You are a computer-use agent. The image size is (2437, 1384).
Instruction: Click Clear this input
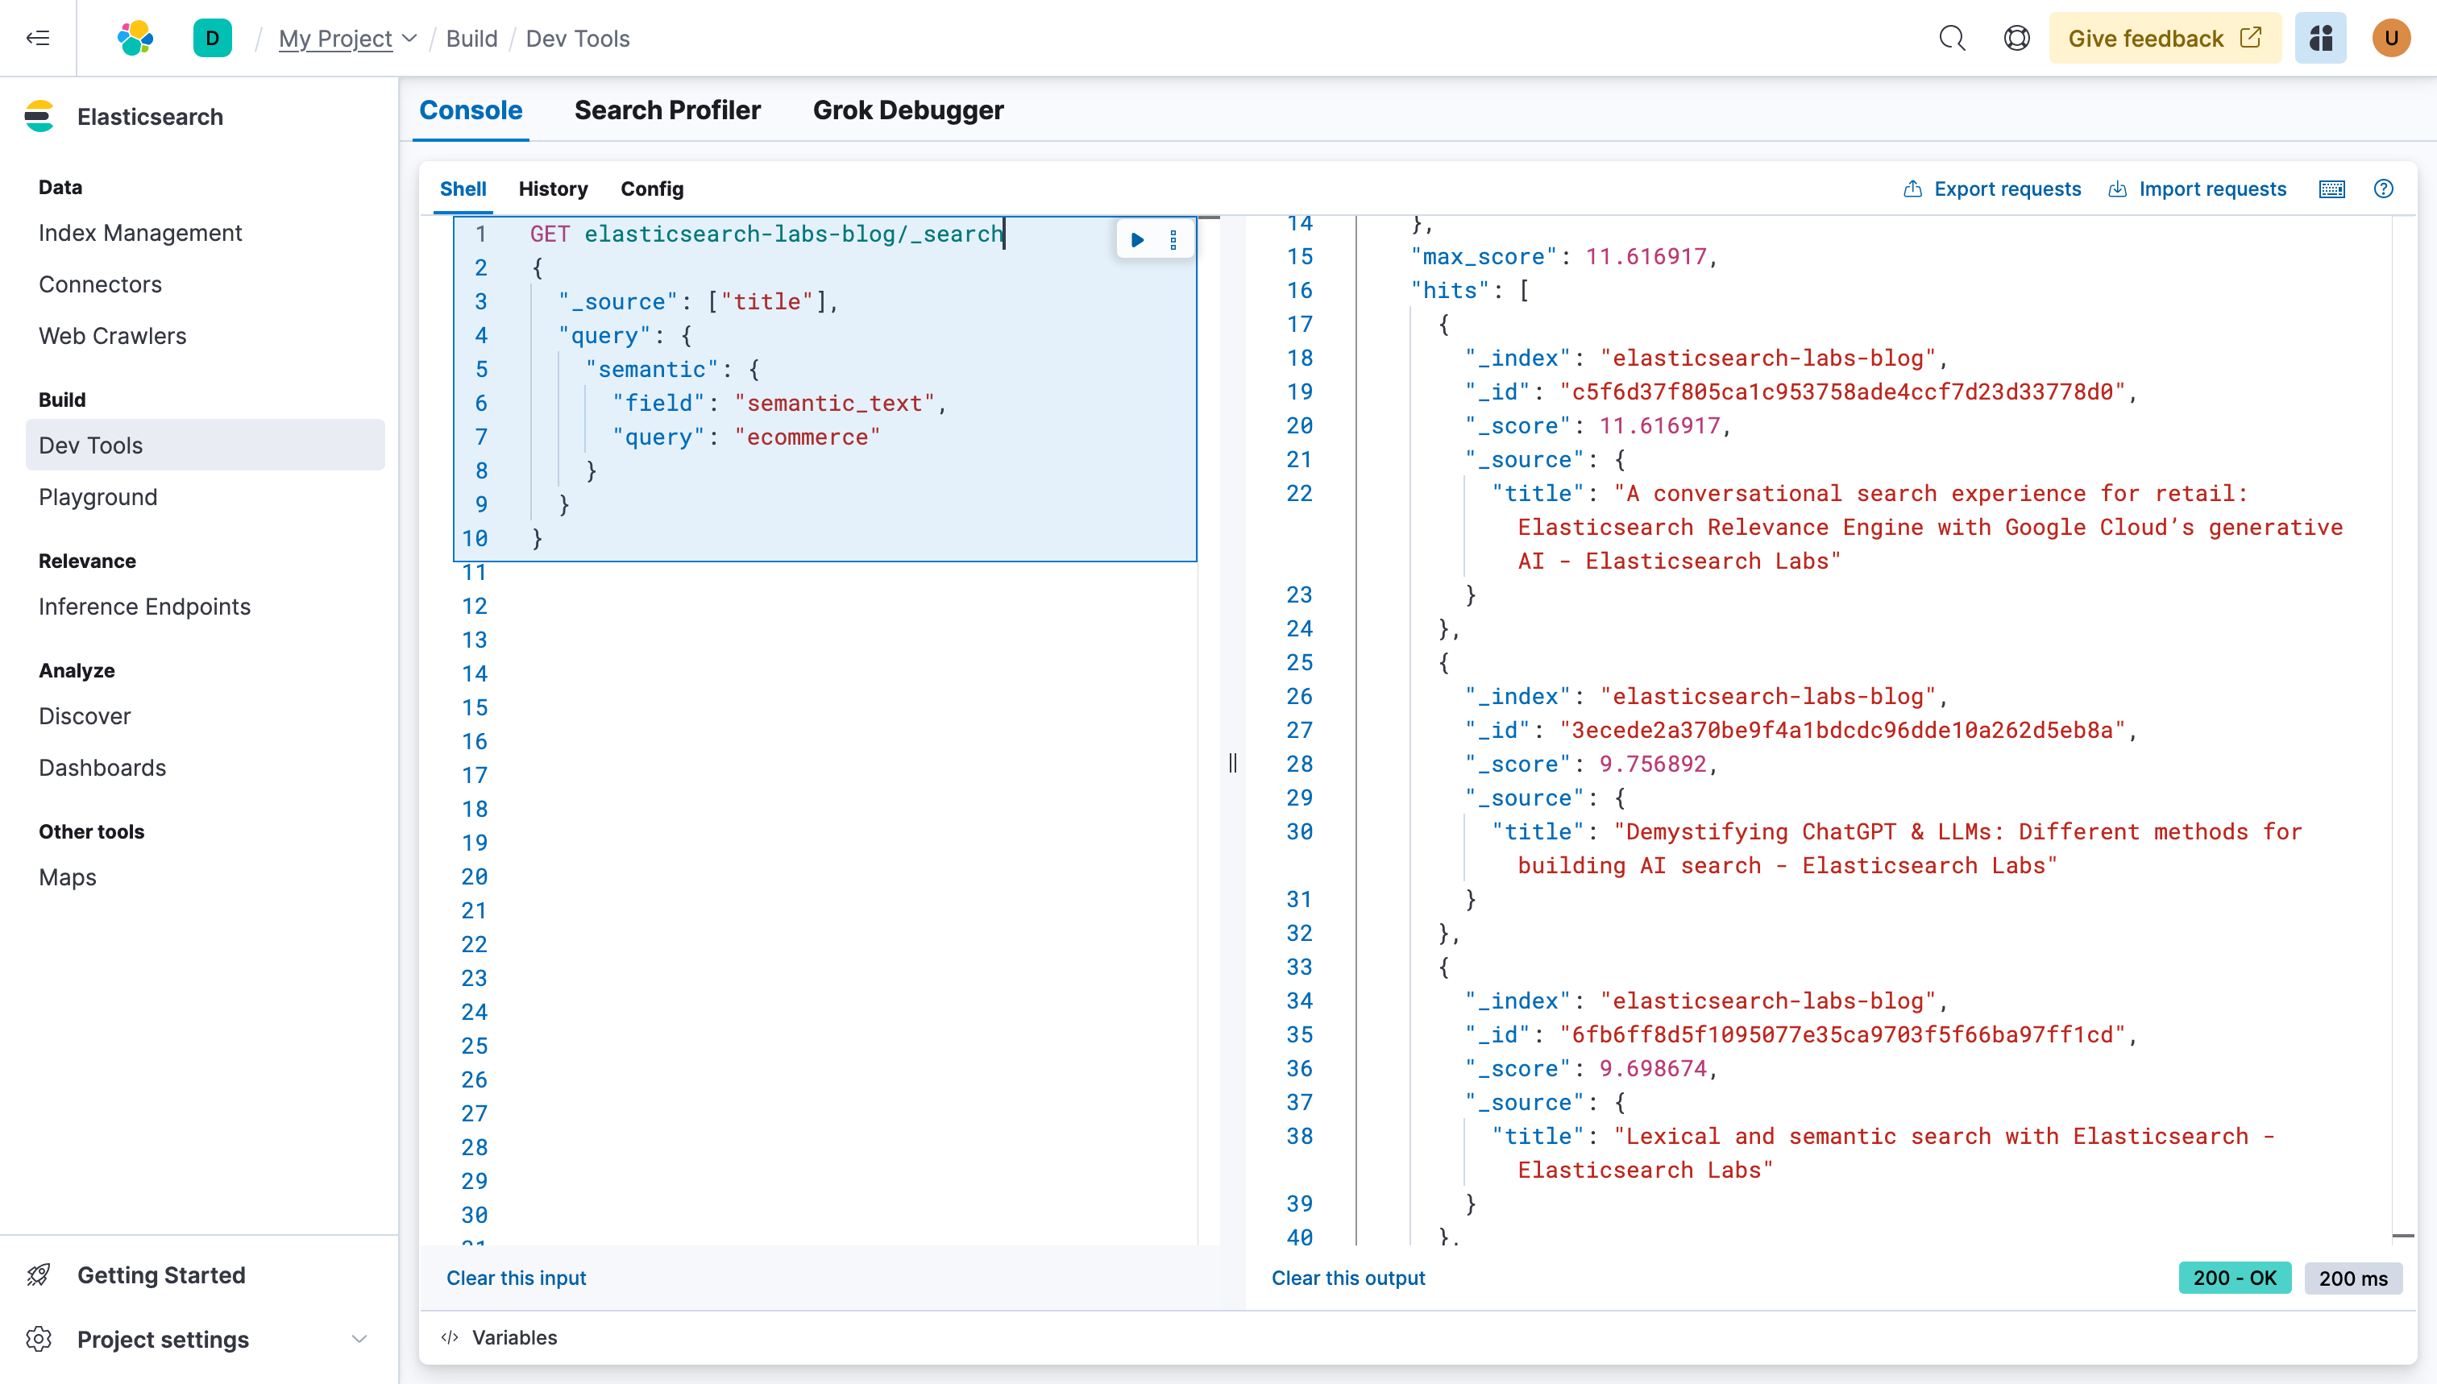(517, 1278)
